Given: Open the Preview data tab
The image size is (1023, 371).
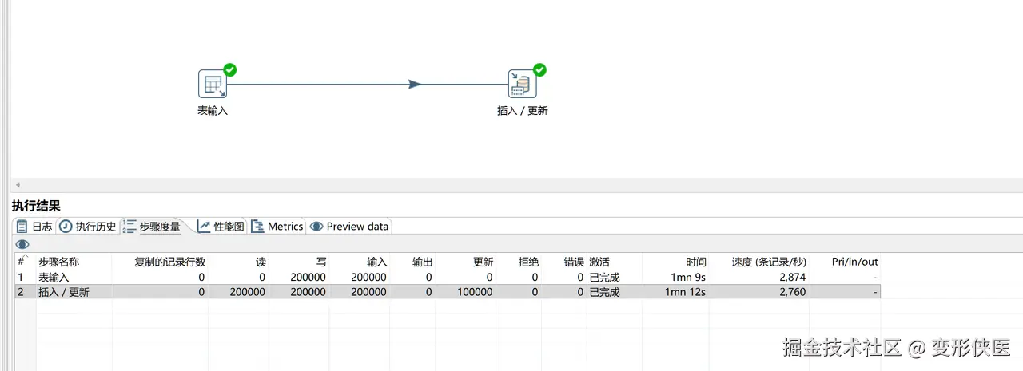Looking at the screenshot, I should (349, 227).
